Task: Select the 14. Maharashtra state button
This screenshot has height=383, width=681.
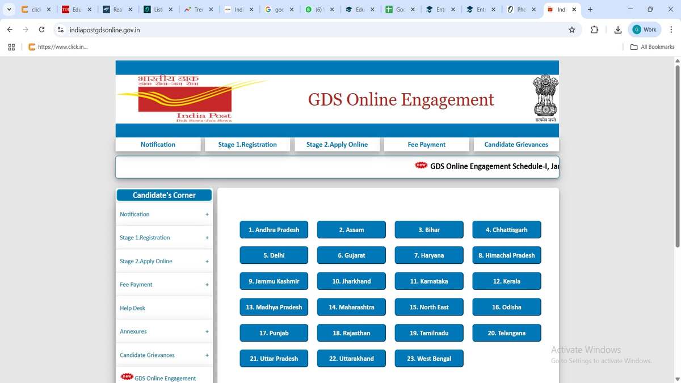Action: pos(351,307)
